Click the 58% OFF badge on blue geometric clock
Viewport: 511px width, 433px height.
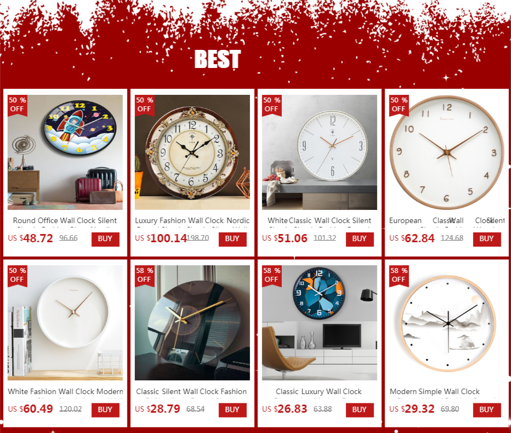272,275
